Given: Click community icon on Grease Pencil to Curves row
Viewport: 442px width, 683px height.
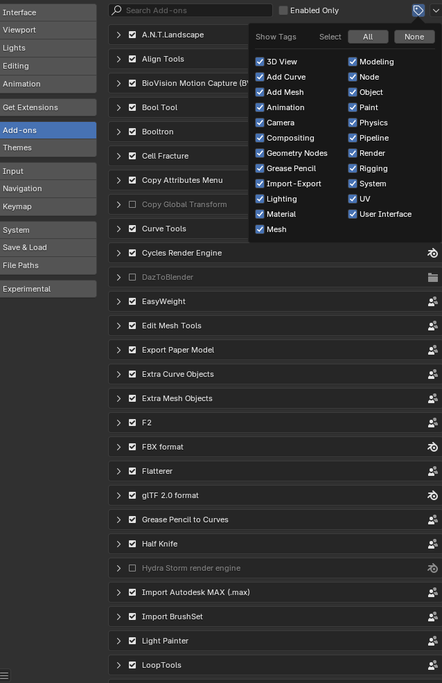Looking at the screenshot, I should click(432, 520).
